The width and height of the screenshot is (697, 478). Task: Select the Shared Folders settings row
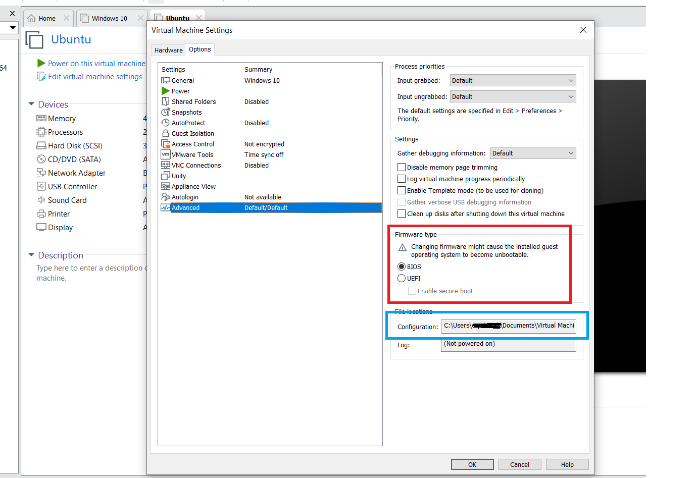pos(270,101)
